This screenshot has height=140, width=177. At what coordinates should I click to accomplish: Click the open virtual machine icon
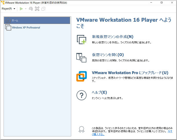pos(81,57)
